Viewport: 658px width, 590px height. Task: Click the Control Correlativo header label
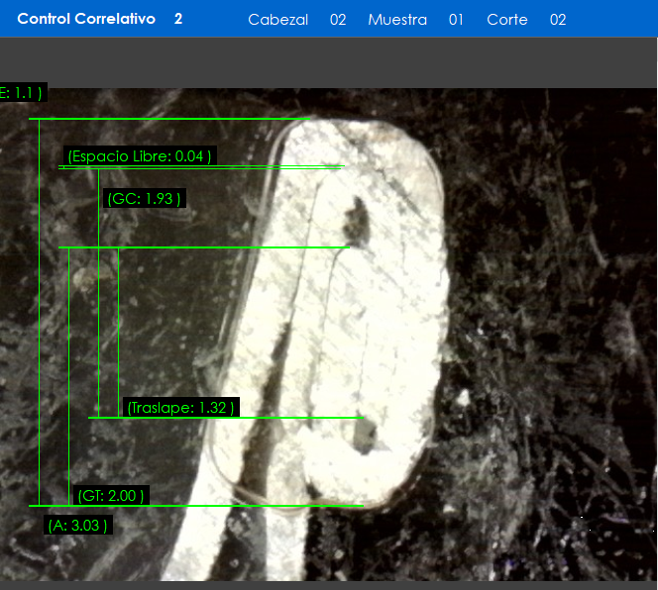(x=86, y=19)
